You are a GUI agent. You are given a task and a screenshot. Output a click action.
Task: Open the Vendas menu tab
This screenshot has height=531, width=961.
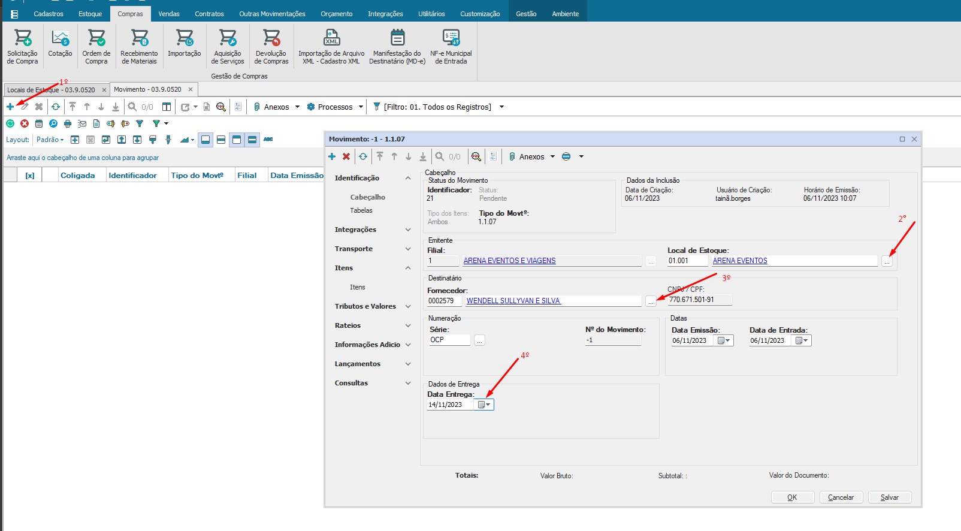pyautogui.click(x=169, y=14)
